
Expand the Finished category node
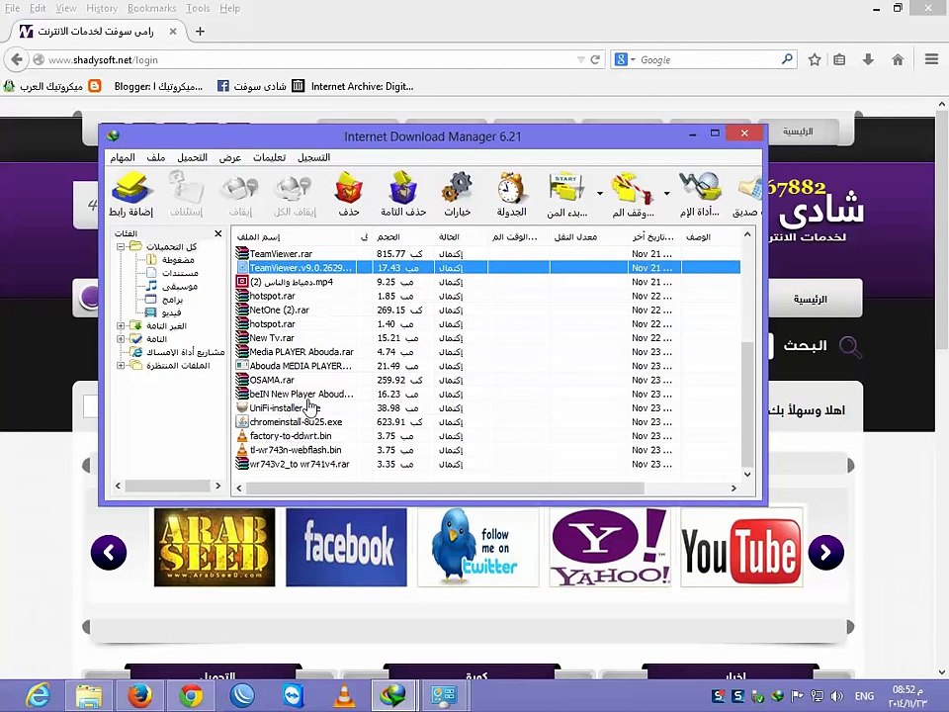click(x=121, y=339)
